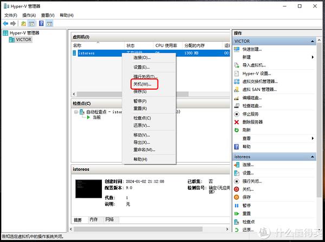This screenshot has width=325, height=242.
Task: Sort by 分配的内存 column header
Action: coord(203,45)
